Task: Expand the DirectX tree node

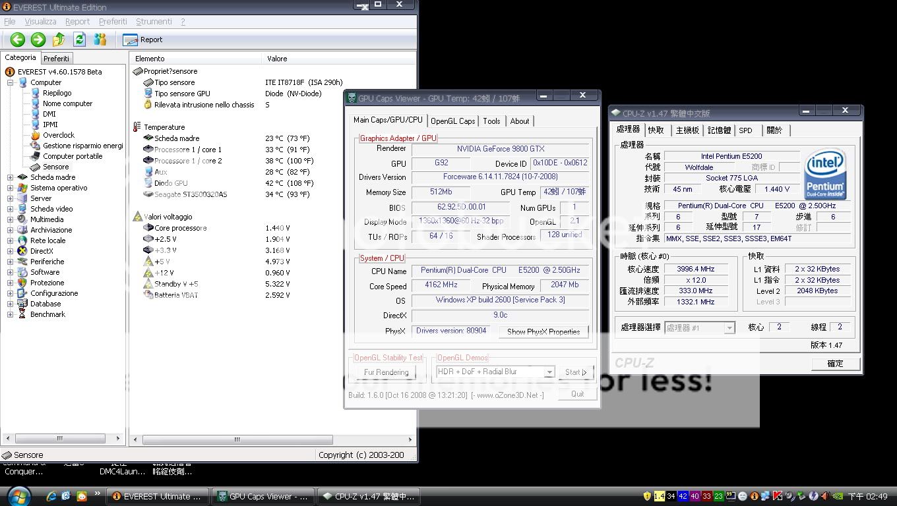Action: coord(10,251)
